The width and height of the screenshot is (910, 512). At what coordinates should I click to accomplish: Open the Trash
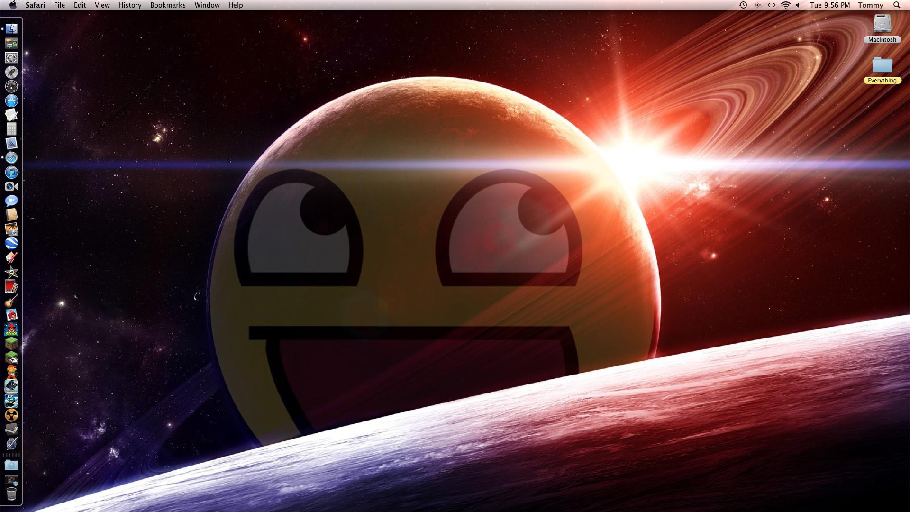(11, 494)
